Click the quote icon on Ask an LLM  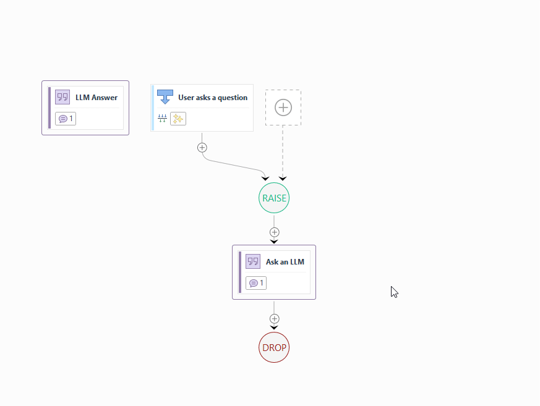(x=253, y=261)
